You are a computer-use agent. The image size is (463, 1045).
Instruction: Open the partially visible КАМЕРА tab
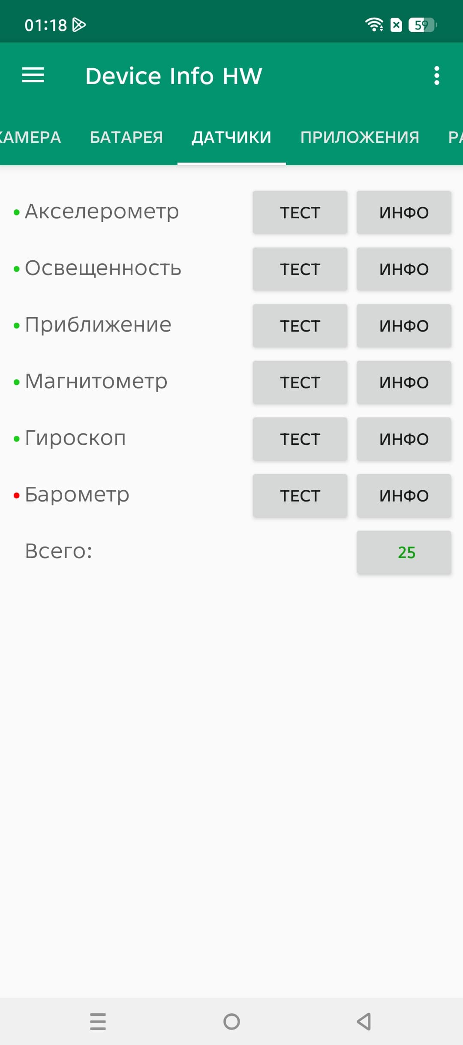click(x=30, y=137)
